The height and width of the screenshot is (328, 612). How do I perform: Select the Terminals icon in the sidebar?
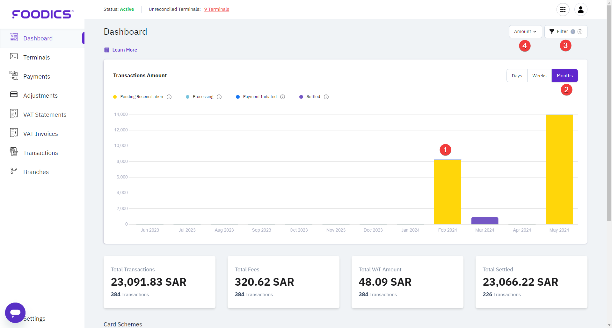click(14, 56)
